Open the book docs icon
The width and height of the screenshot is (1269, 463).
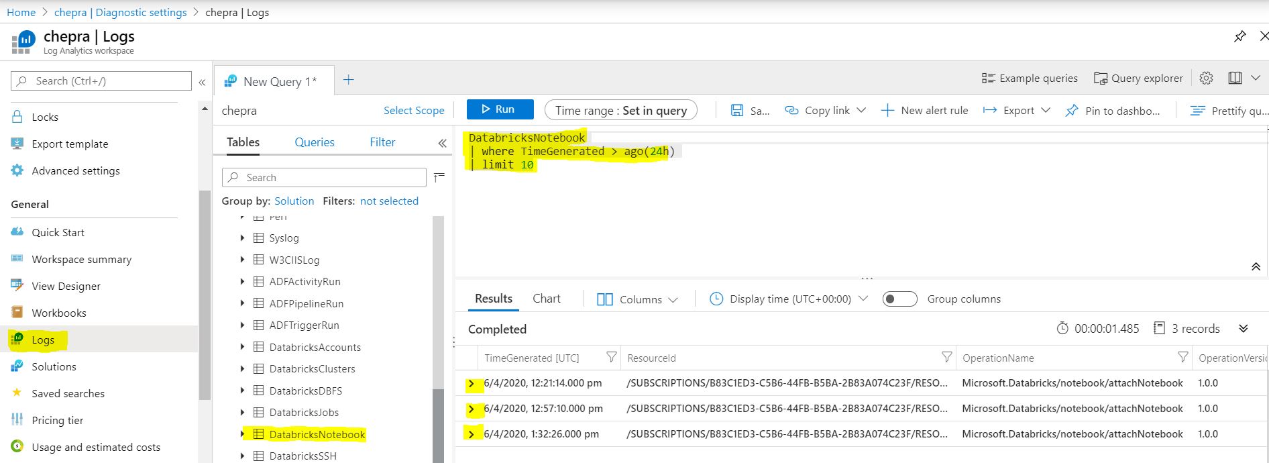click(x=1235, y=78)
